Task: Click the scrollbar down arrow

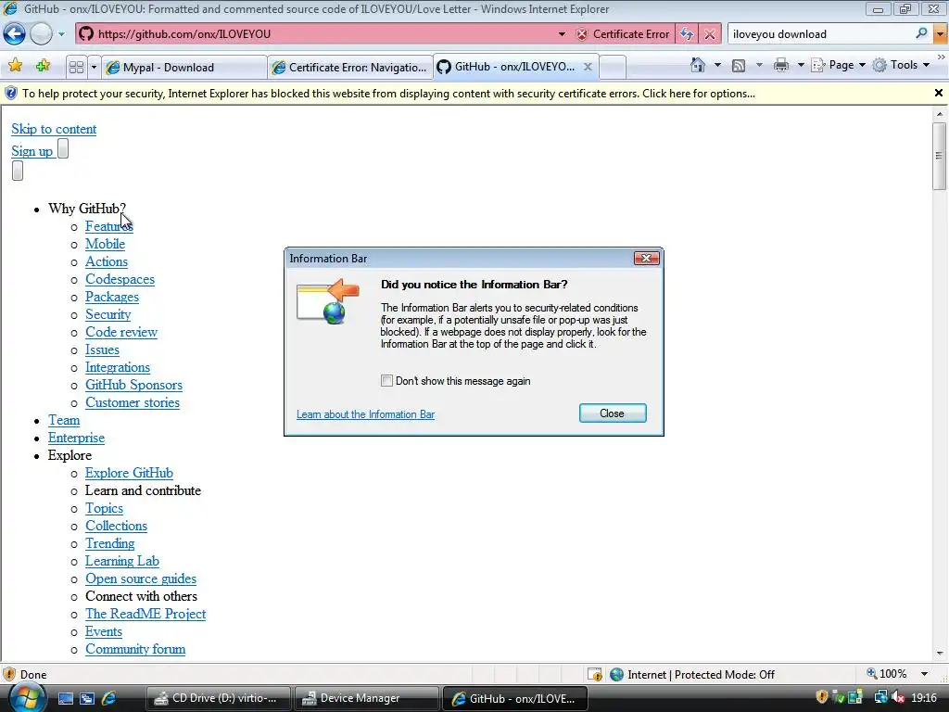Action: 940,654
